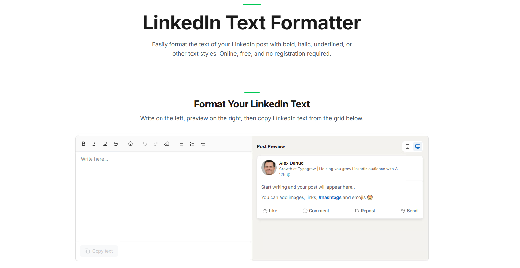Clear formatting with the eraser icon
This screenshot has height=268, width=520.
tap(166, 143)
